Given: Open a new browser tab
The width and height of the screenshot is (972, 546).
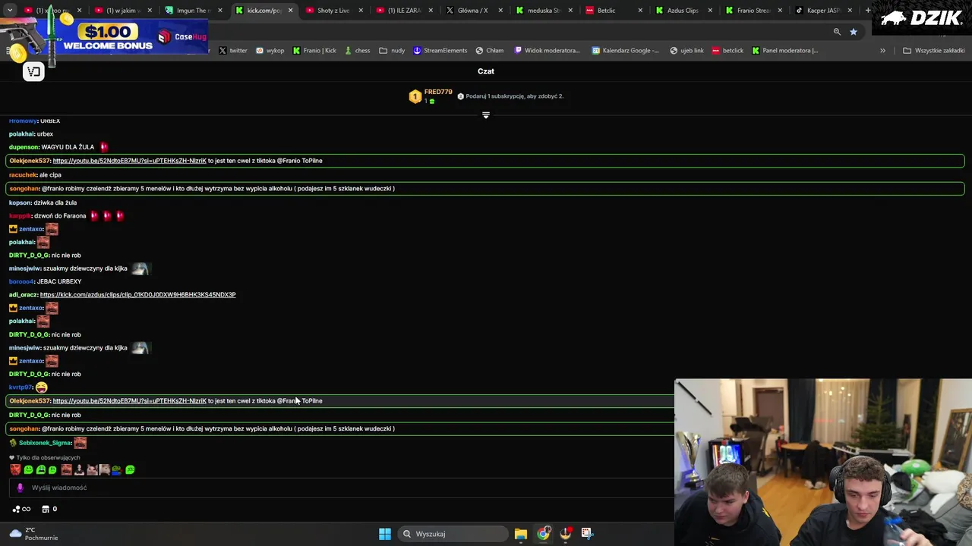Looking at the screenshot, I should [868, 11].
